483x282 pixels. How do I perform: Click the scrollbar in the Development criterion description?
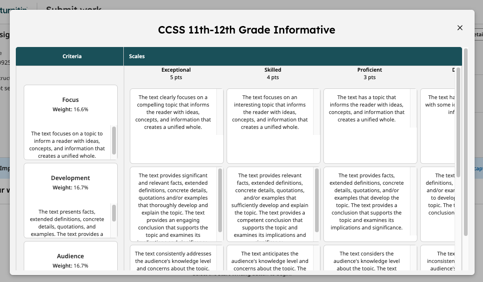114,213
